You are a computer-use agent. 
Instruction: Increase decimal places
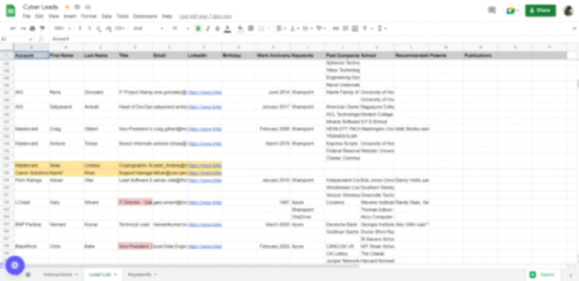[x=108, y=29]
